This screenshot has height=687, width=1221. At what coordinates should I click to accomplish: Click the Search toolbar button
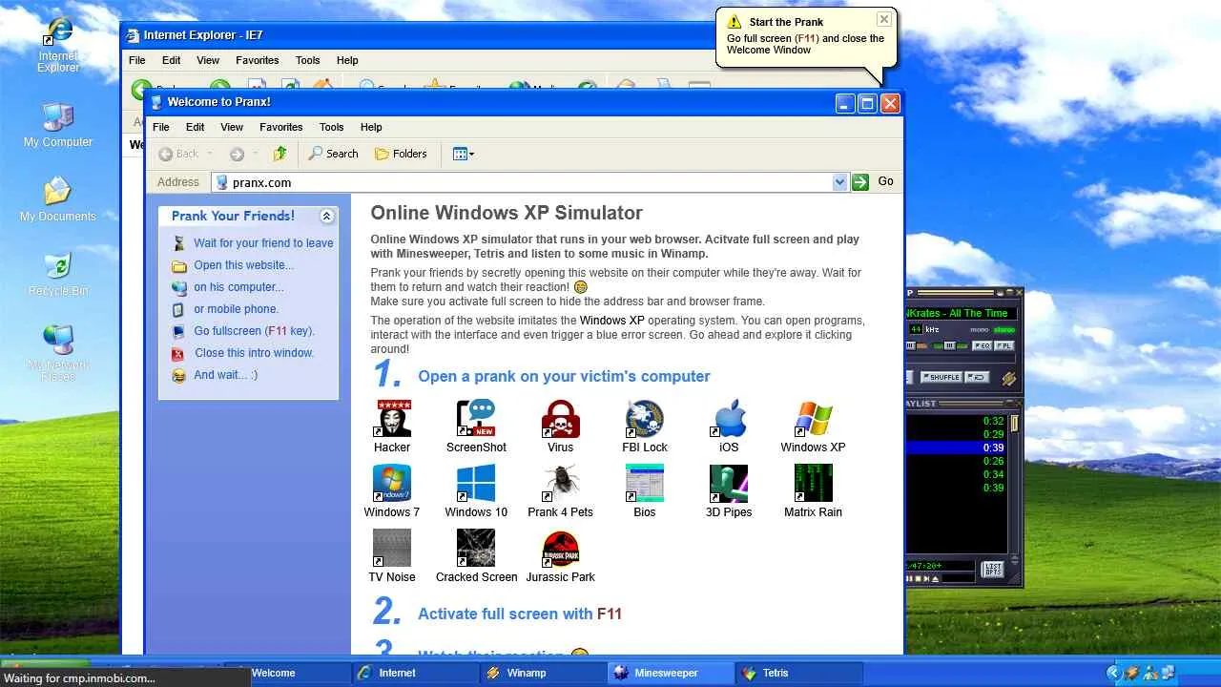(x=333, y=154)
